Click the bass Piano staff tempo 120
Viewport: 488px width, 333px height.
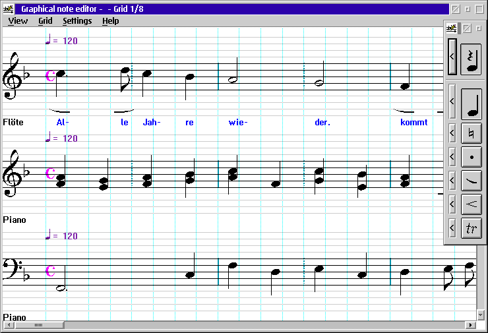click(61, 235)
